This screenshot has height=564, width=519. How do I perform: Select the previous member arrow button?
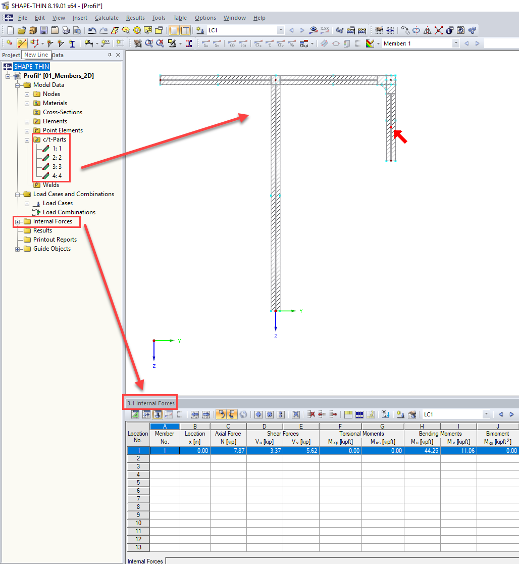(x=466, y=43)
